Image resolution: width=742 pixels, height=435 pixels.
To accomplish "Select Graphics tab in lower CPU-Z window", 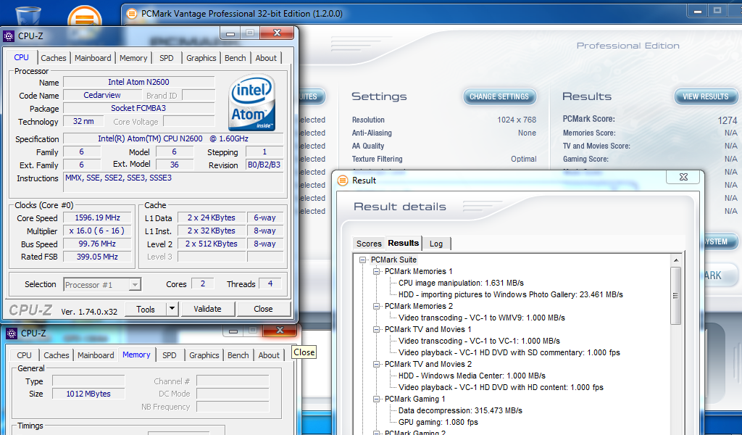I will click(204, 355).
